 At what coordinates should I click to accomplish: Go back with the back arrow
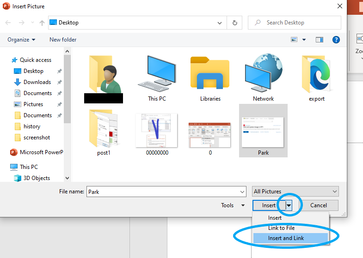[8, 23]
